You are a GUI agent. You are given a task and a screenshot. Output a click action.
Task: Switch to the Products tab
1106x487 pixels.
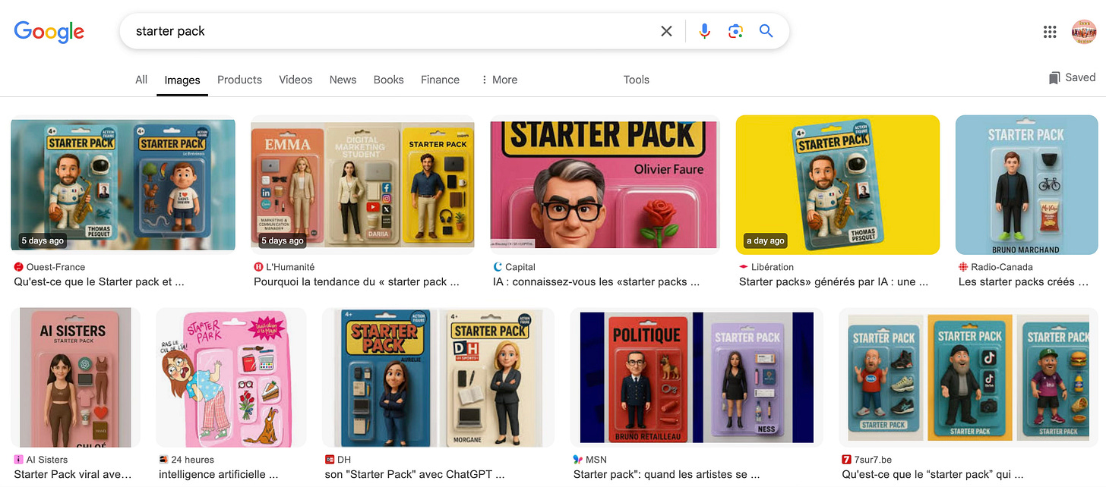[x=239, y=80]
